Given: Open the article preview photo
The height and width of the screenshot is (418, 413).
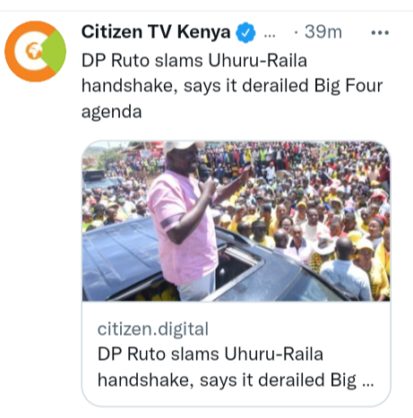Looking at the screenshot, I should point(236,221).
